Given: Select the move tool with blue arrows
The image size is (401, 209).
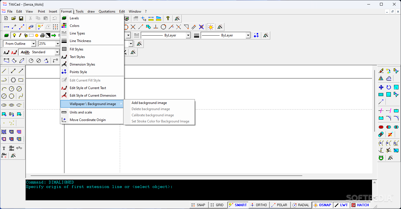Looking at the screenshot, I should [x=381, y=87].
